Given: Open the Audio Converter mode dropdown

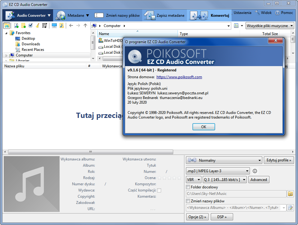Looking at the screenshot, I should point(49,16).
